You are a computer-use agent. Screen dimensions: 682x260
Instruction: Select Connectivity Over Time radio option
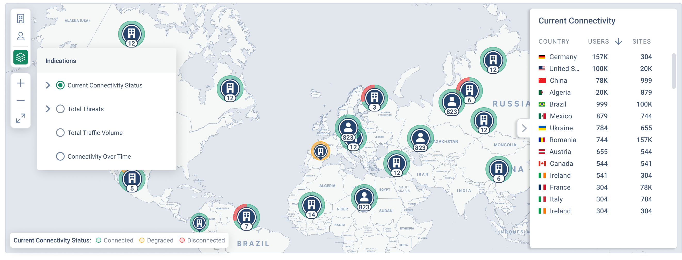point(60,156)
